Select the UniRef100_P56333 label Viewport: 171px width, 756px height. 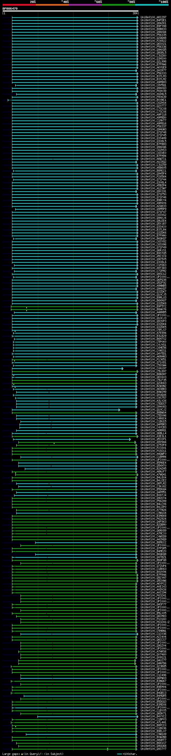point(153,73)
